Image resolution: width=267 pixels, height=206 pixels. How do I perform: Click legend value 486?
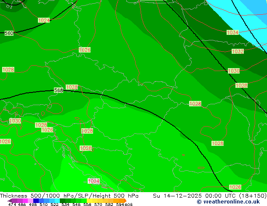tap(21, 204)
